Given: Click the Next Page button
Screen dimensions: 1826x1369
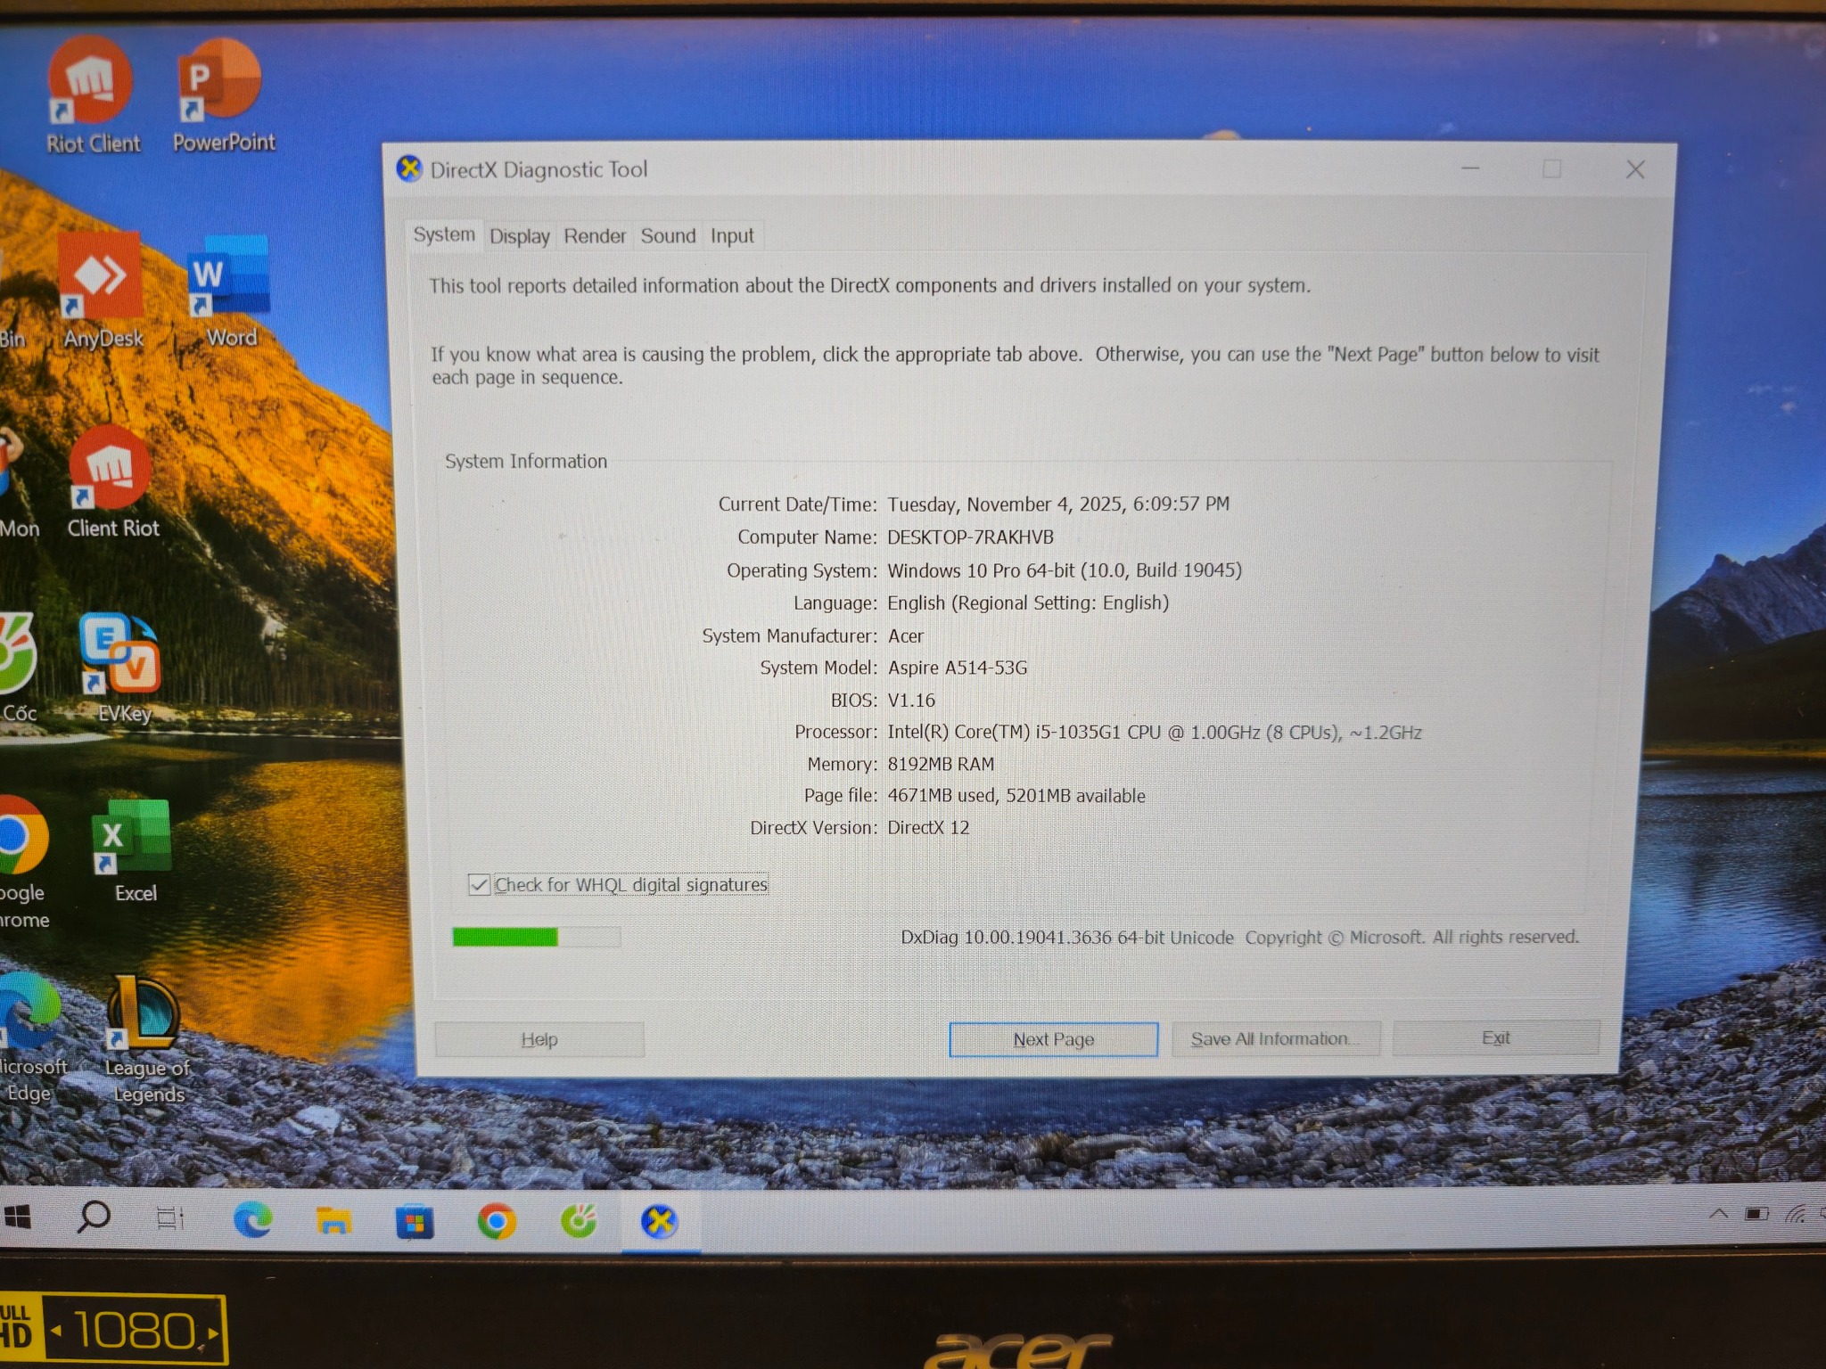Looking at the screenshot, I should click(x=1054, y=1039).
